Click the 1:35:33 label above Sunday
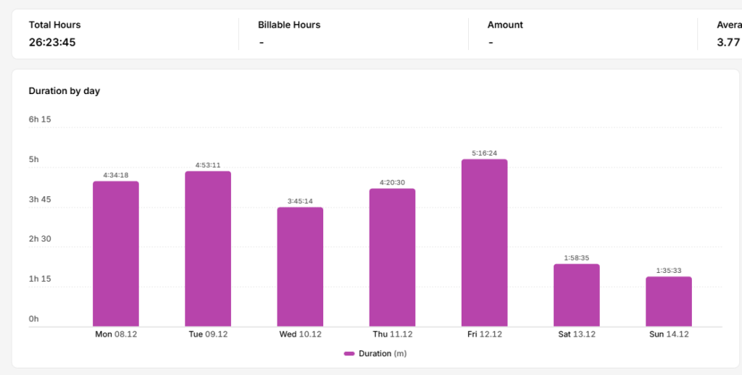 (x=669, y=271)
